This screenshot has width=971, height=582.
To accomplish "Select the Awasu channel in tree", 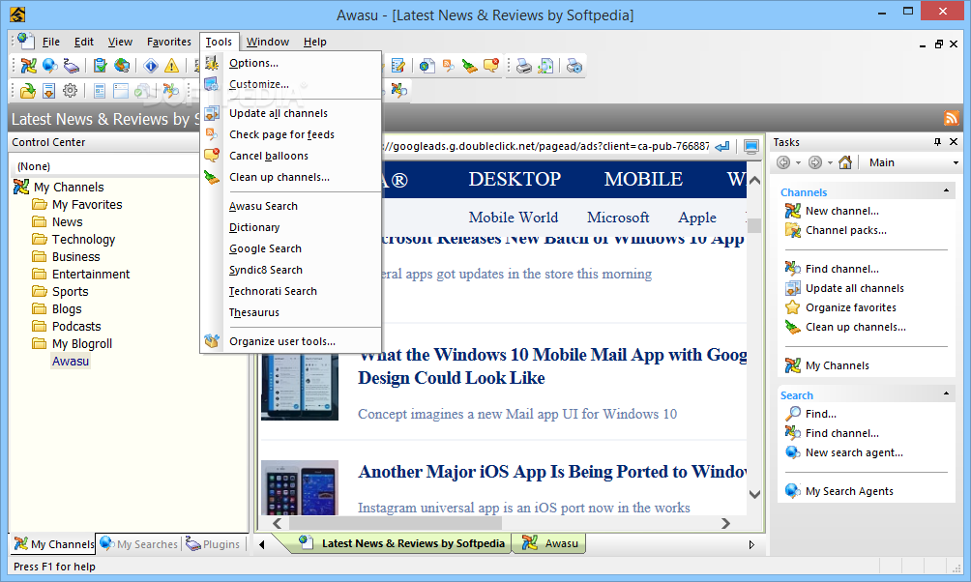I will [71, 361].
